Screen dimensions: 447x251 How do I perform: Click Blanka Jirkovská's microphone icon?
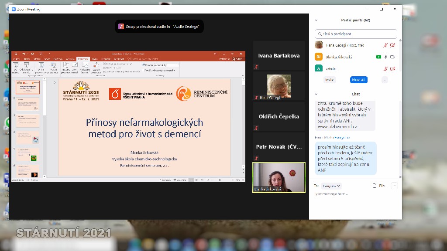385,57
